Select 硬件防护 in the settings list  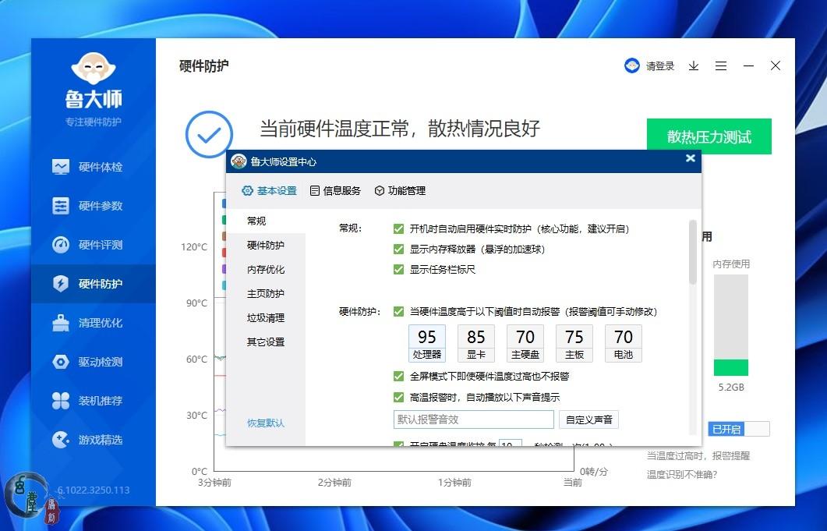coord(265,246)
